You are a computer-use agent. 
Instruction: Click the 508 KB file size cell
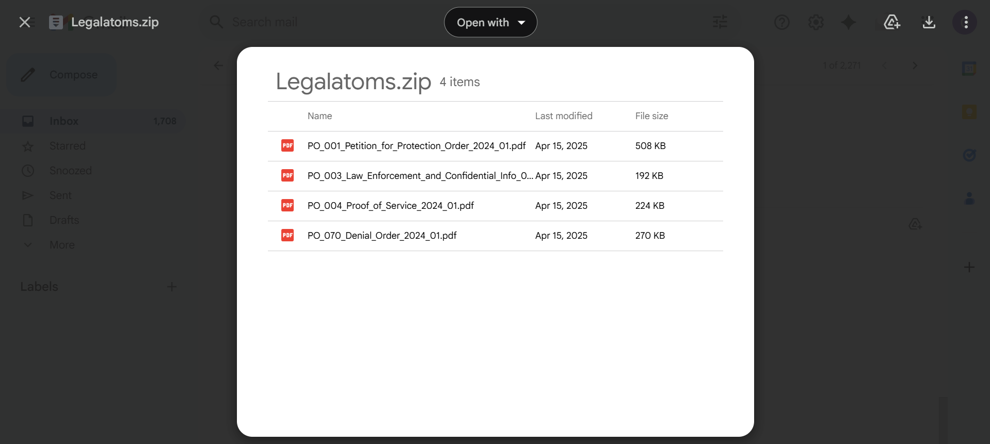click(650, 146)
